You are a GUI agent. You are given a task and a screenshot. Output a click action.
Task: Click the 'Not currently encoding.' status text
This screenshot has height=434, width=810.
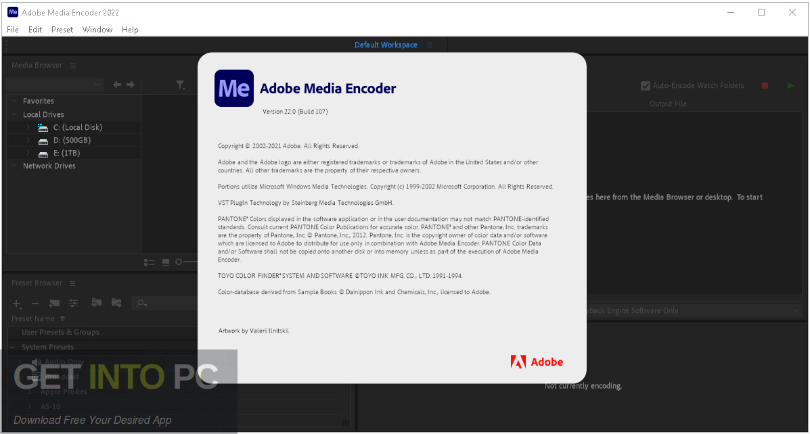[x=583, y=386]
